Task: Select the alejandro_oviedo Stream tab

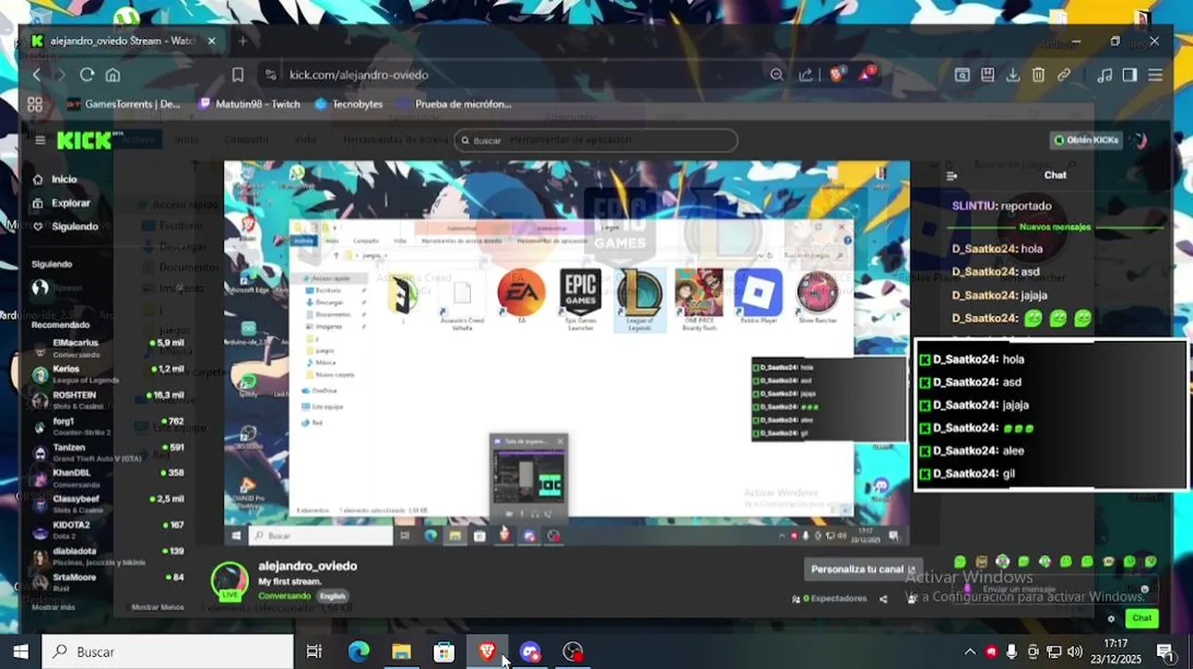Action: point(124,41)
